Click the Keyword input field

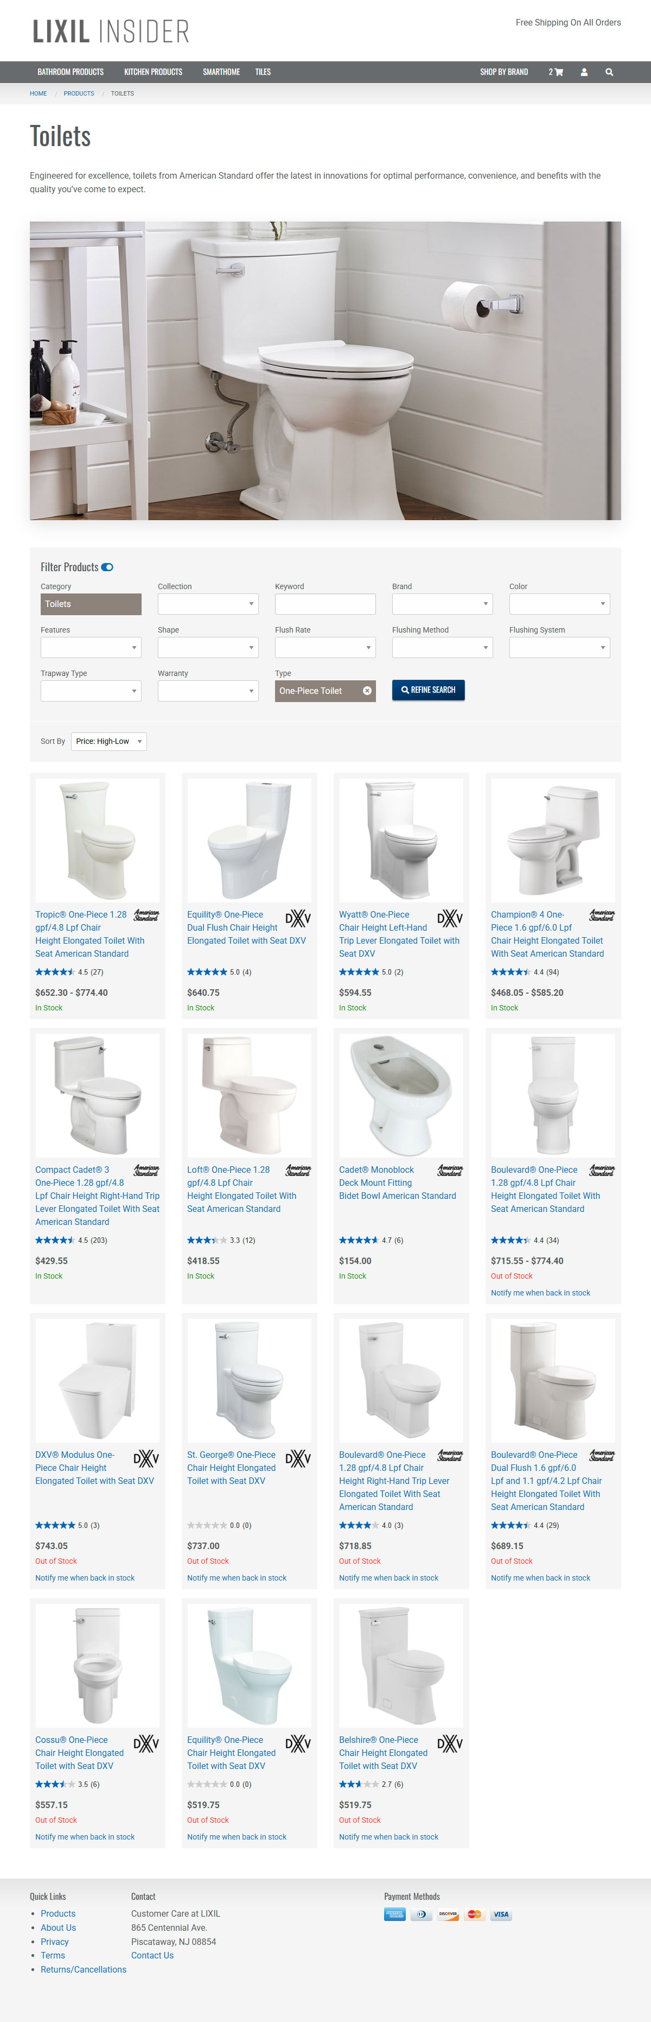coord(325,604)
